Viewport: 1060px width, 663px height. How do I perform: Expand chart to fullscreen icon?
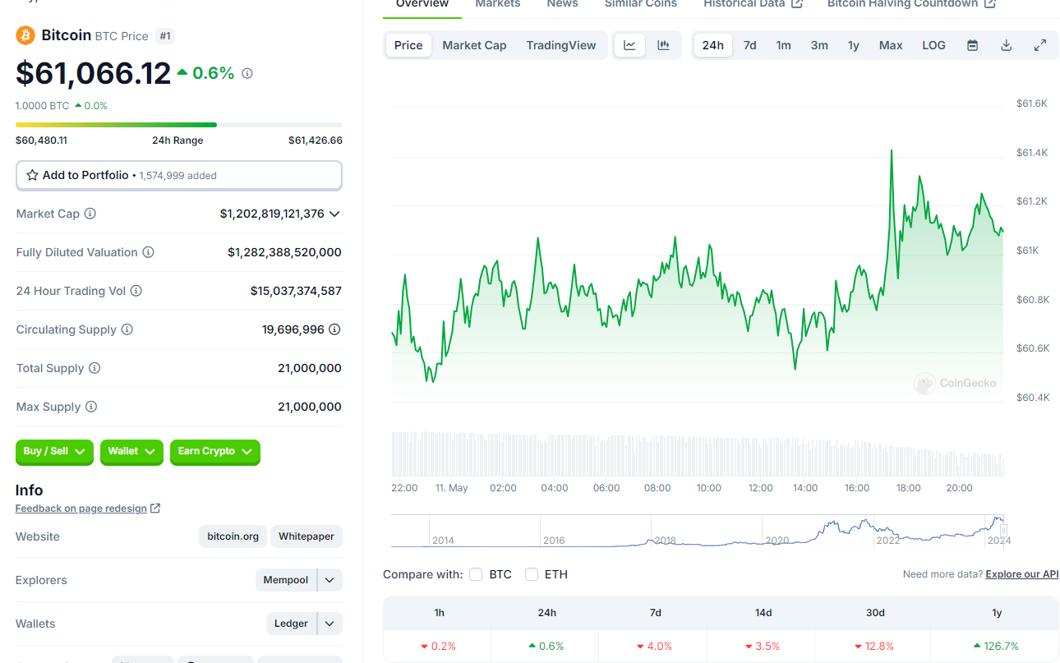coord(1039,45)
